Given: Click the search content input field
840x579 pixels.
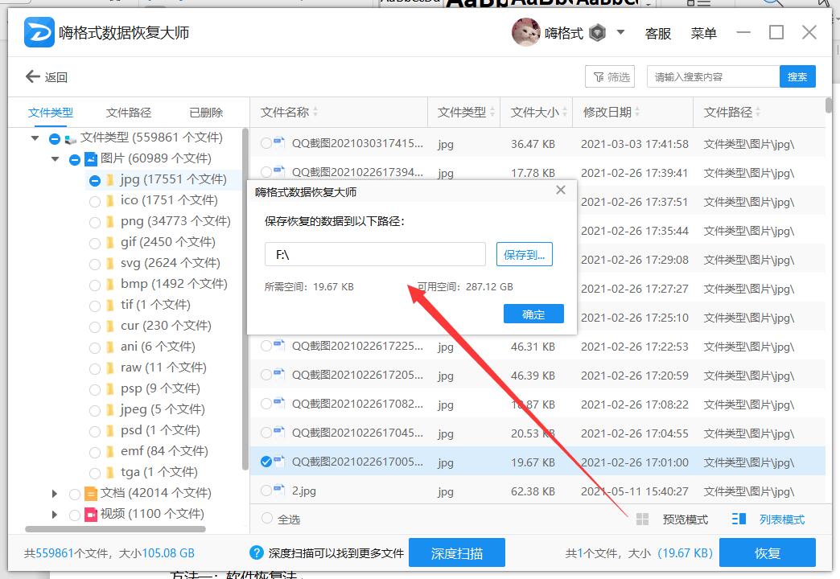Looking at the screenshot, I should pyautogui.click(x=714, y=76).
